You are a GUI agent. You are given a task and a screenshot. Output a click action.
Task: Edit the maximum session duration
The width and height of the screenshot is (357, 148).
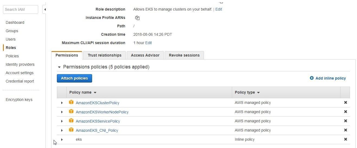coord(148,43)
